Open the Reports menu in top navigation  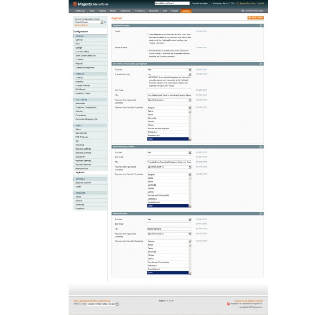tap(175, 11)
